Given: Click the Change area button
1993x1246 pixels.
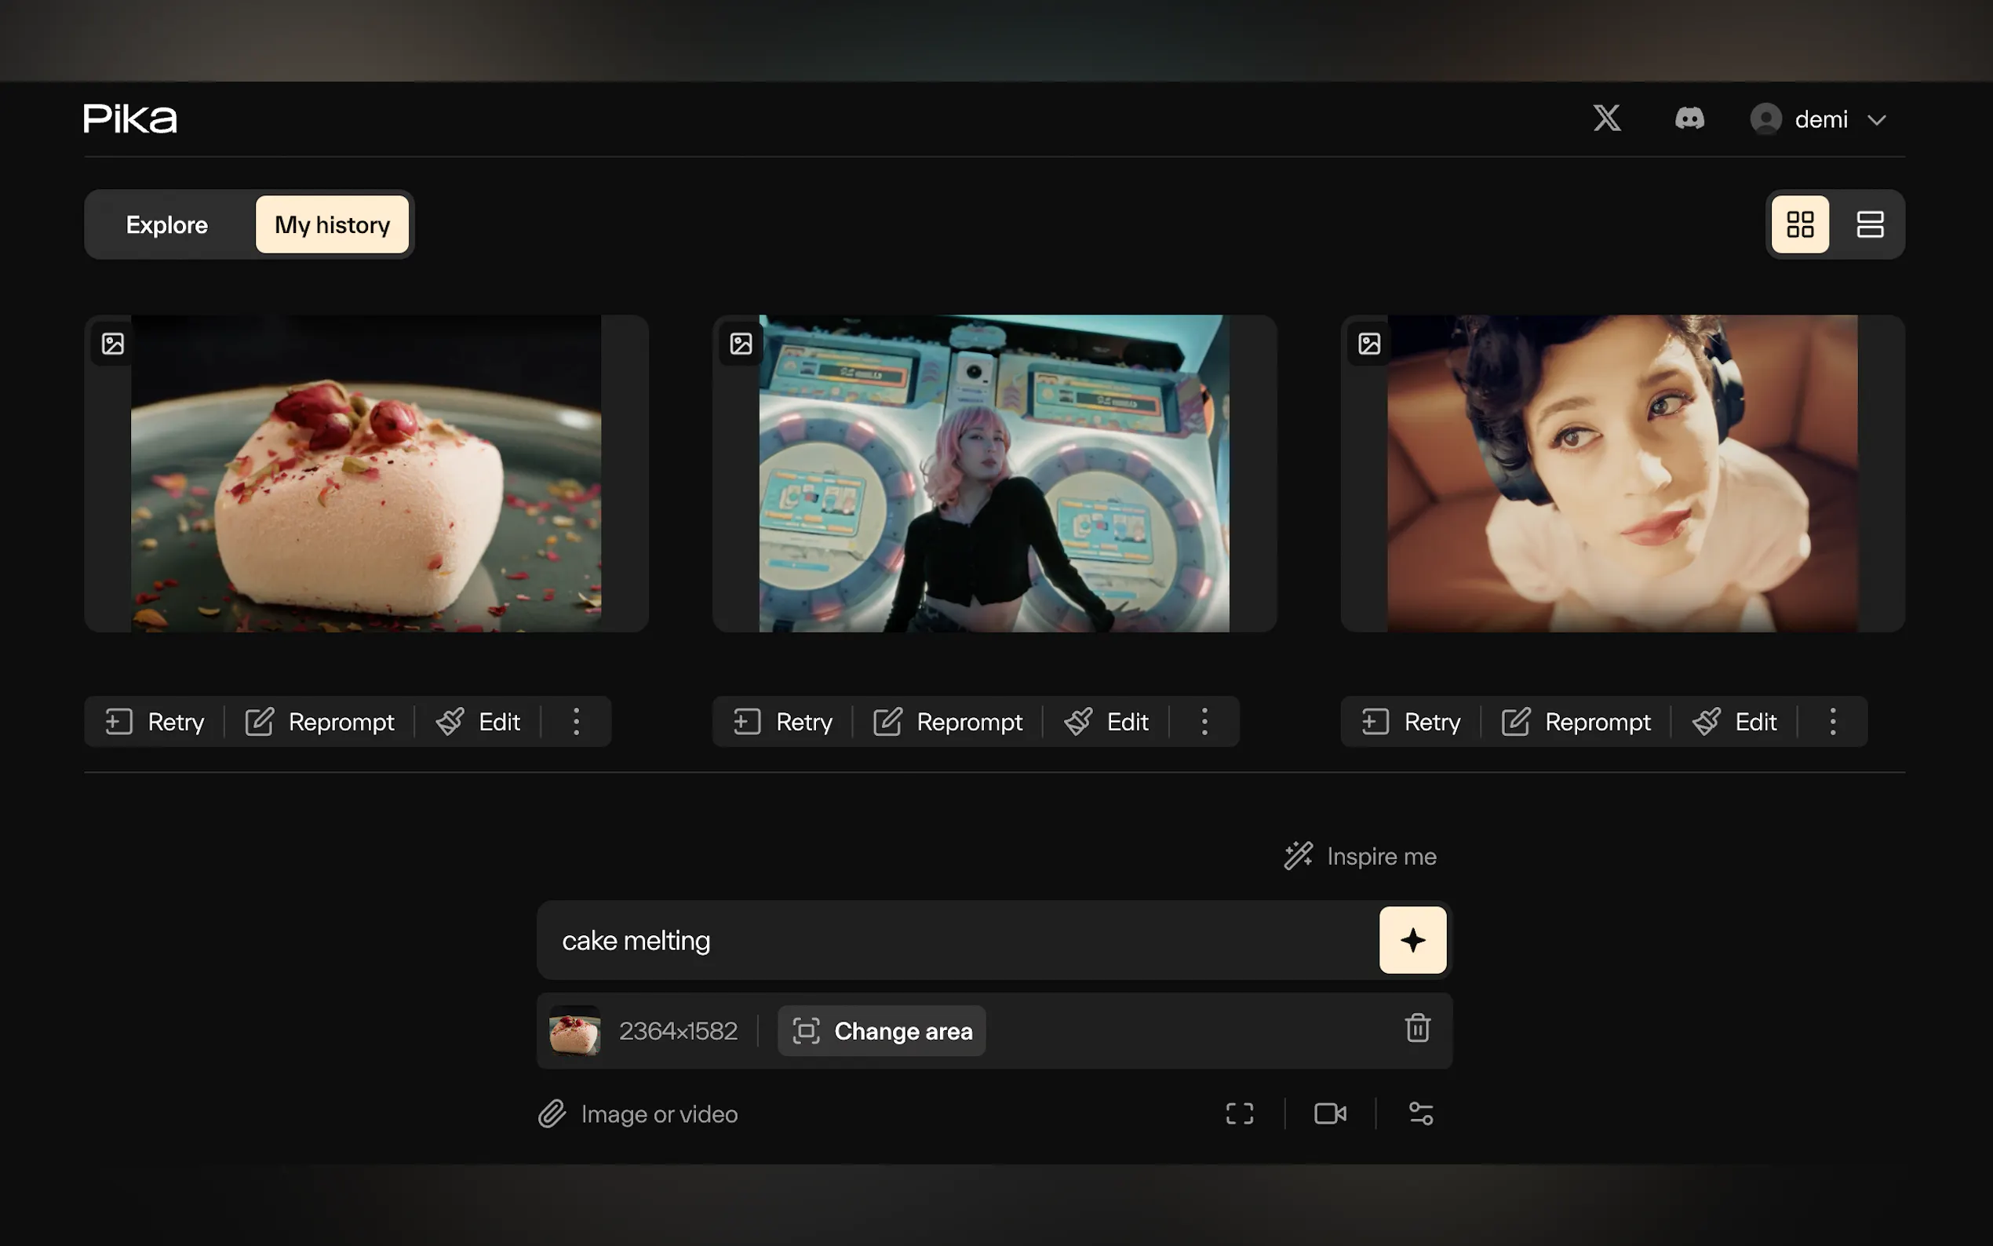Looking at the screenshot, I should (x=882, y=1031).
